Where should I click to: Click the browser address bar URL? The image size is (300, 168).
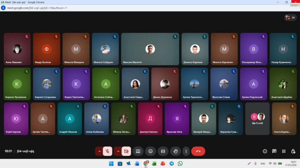pos(37,8)
